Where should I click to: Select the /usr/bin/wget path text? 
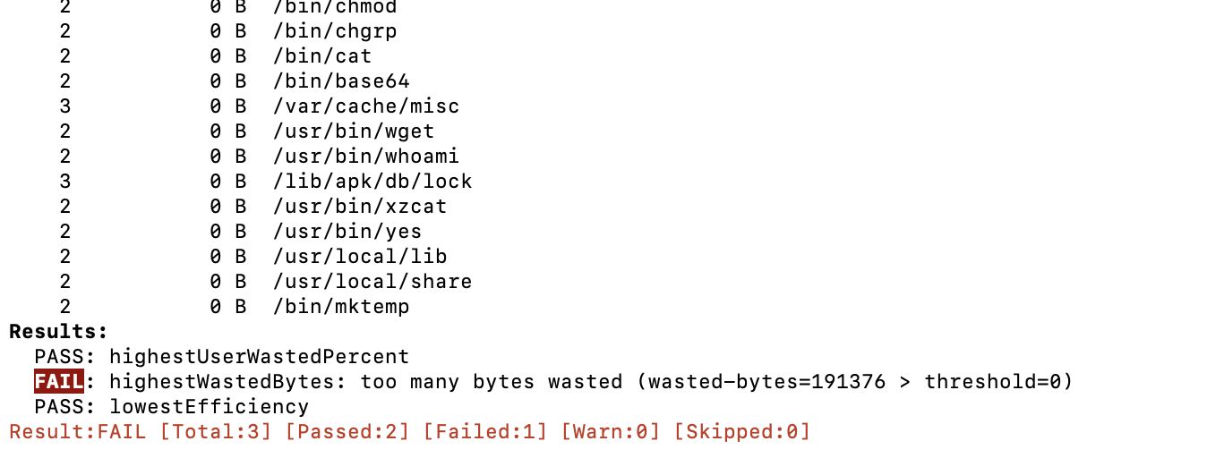pyautogui.click(x=354, y=131)
